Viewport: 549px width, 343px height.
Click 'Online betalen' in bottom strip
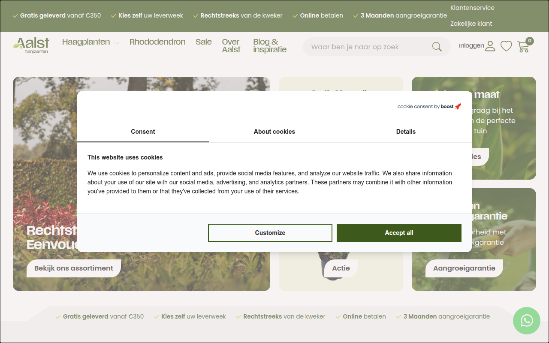click(x=364, y=316)
